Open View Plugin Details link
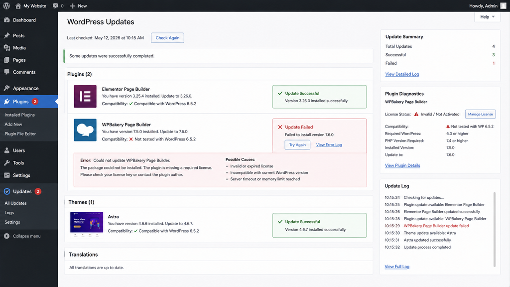Viewport: 510px width, 287px height. (x=402, y=165)
